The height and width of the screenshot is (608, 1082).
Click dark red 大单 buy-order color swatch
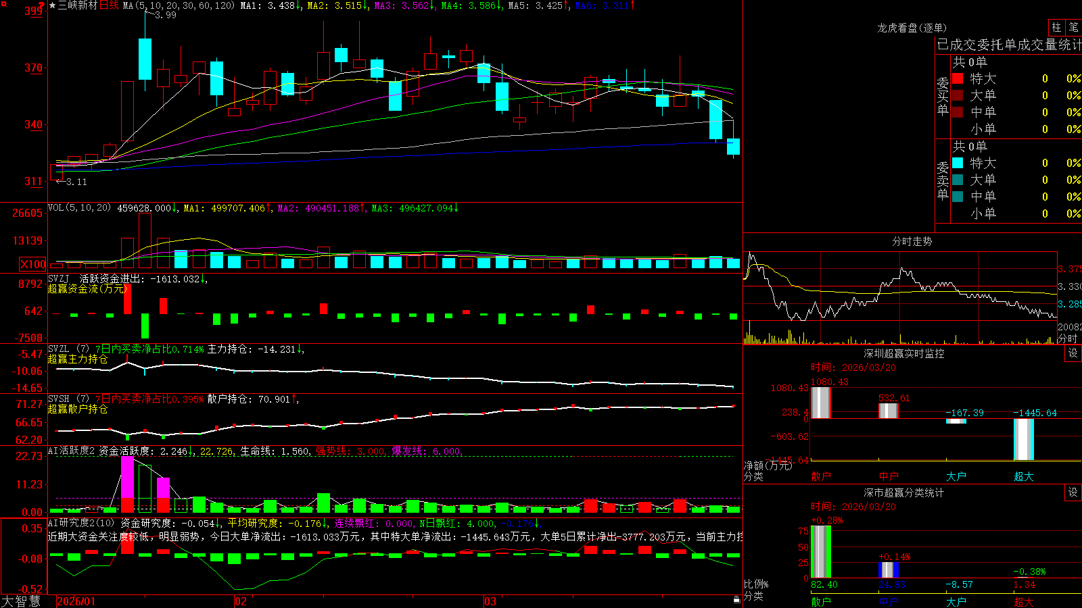pos(958,95)
